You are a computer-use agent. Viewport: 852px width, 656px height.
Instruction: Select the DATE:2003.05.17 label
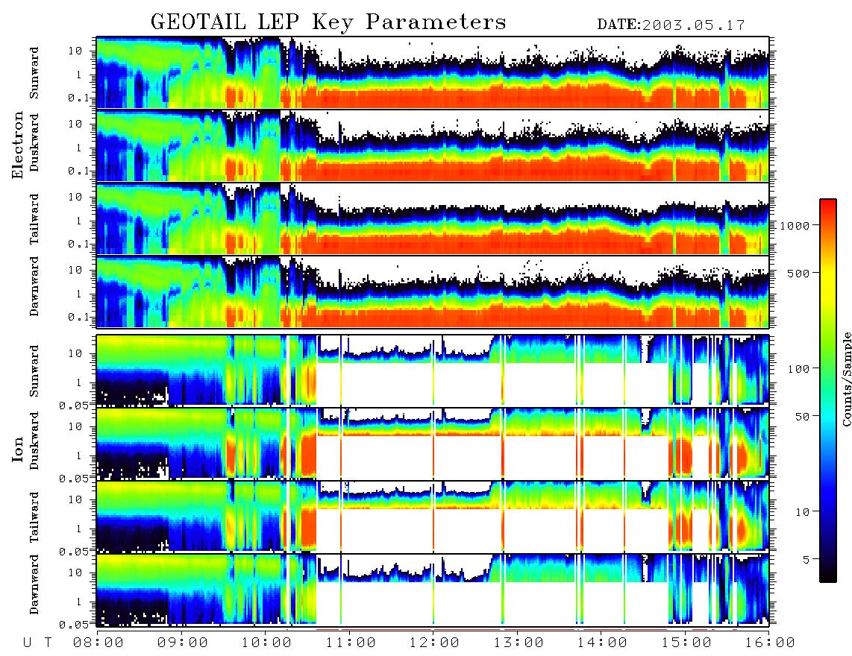(671, 25)
